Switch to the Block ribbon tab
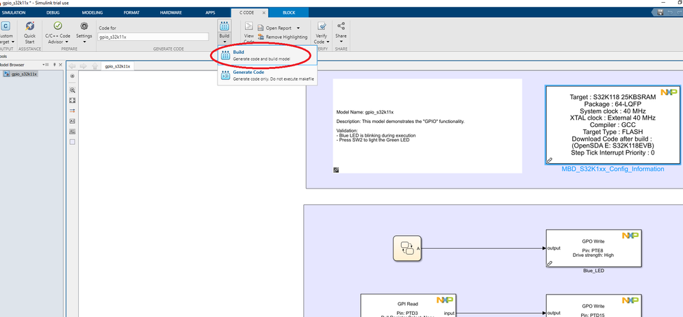This screenshot has height=317, width=683. coord(288,12)
